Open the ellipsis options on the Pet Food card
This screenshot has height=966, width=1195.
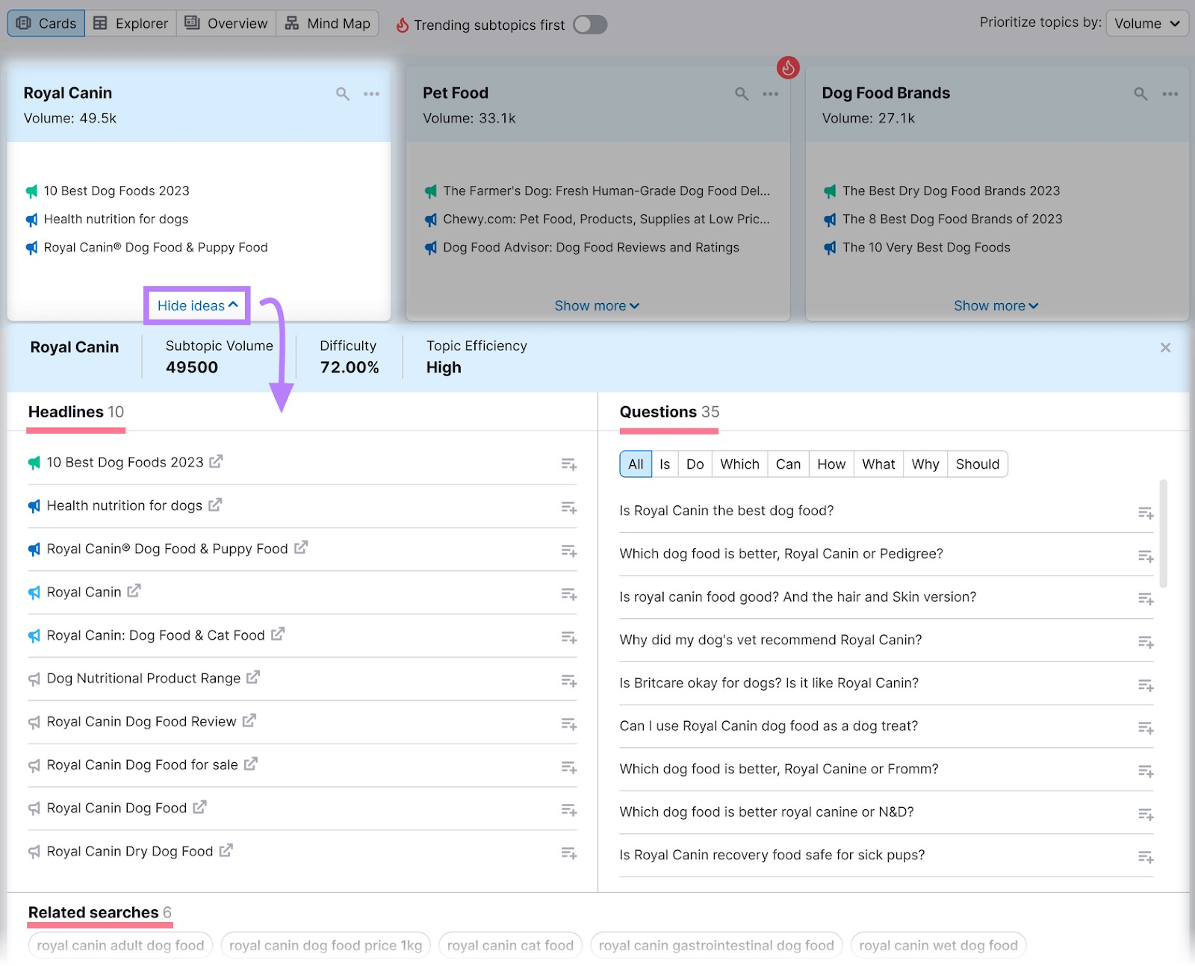point(771,94)
